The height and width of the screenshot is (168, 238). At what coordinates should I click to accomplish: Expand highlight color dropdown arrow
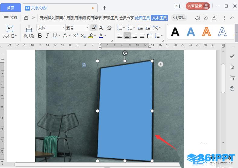pyautogui.click(x=95, y=36)
